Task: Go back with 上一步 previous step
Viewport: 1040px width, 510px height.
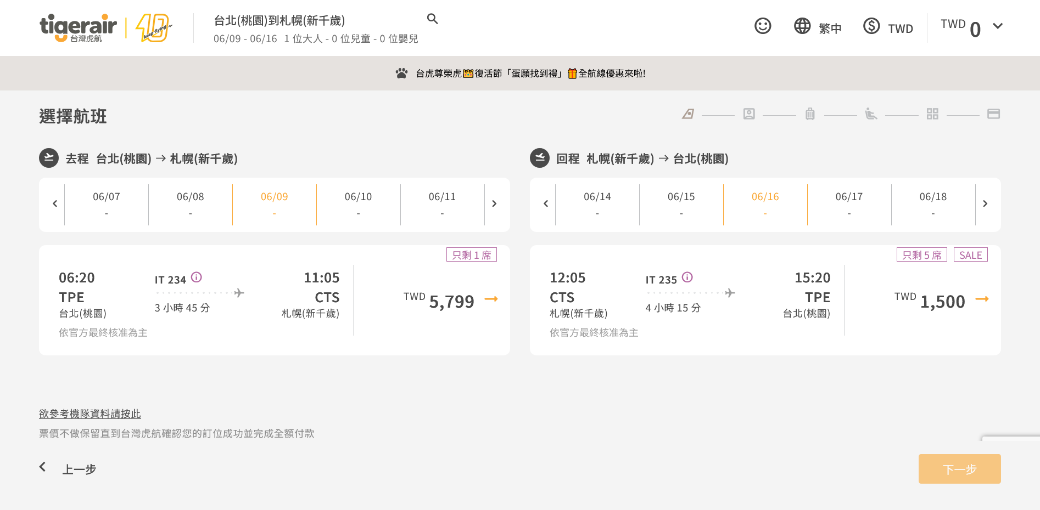Action: [69, 469]
